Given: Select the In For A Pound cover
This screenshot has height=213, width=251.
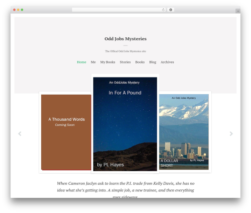Looking at the screenshot, I should (125, 124).
